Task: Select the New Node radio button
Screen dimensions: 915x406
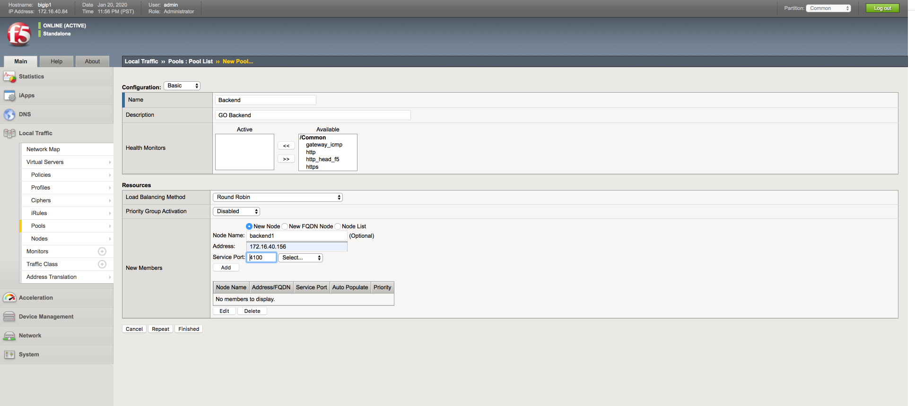Action: 249,226
